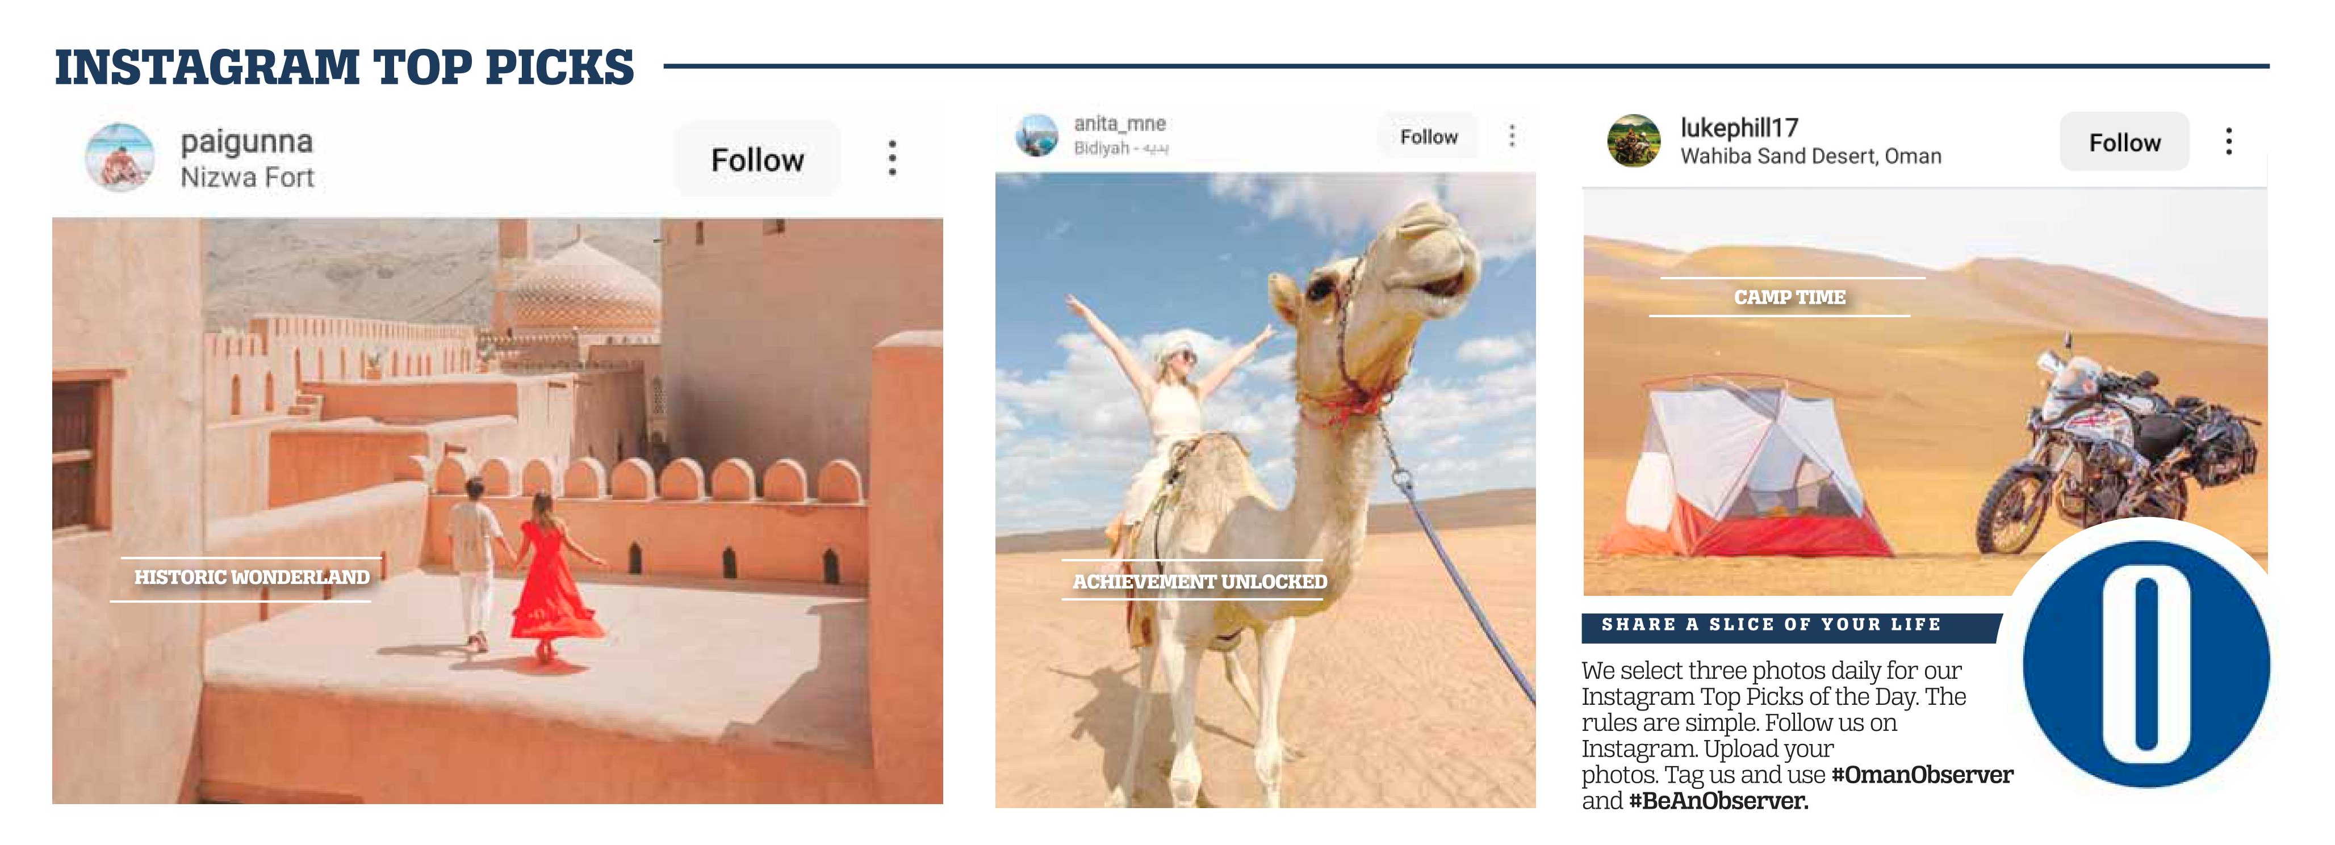Open the Historic Wonderland fort photo
This screenshot has height=845, width=2335.
pos(497,511)
